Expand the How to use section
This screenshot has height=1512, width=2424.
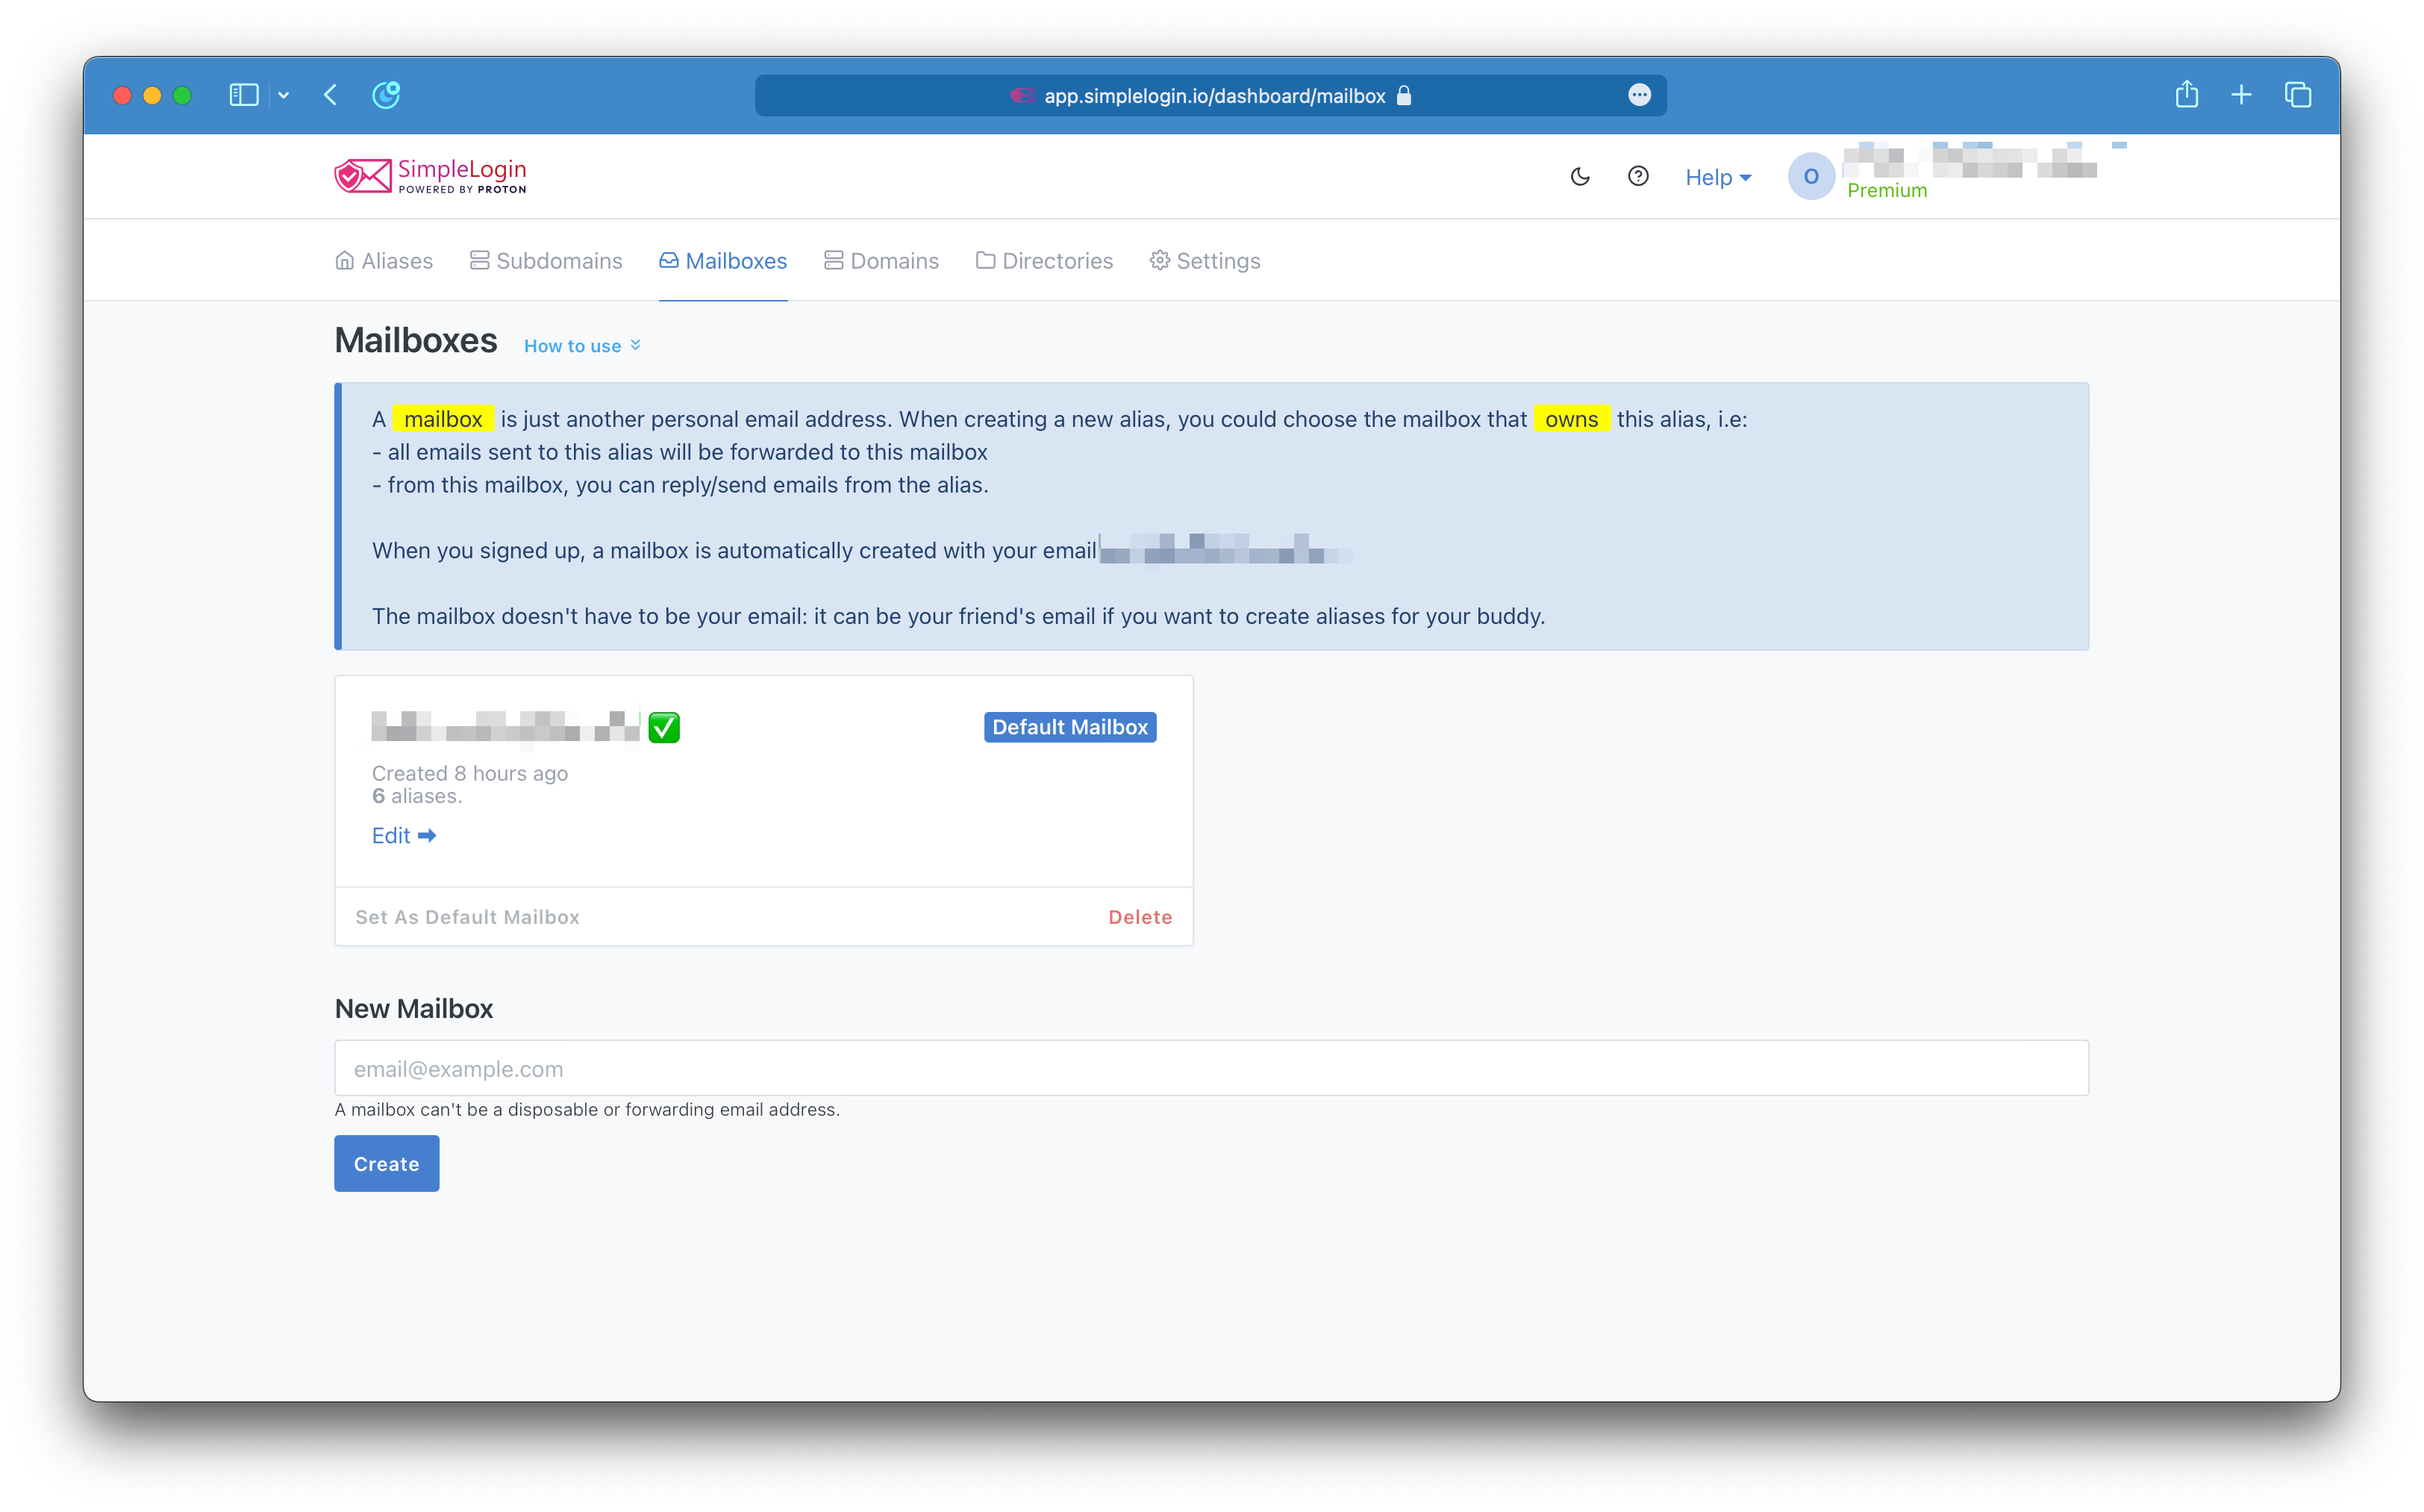pyautogui.click(x=582, y=346)
